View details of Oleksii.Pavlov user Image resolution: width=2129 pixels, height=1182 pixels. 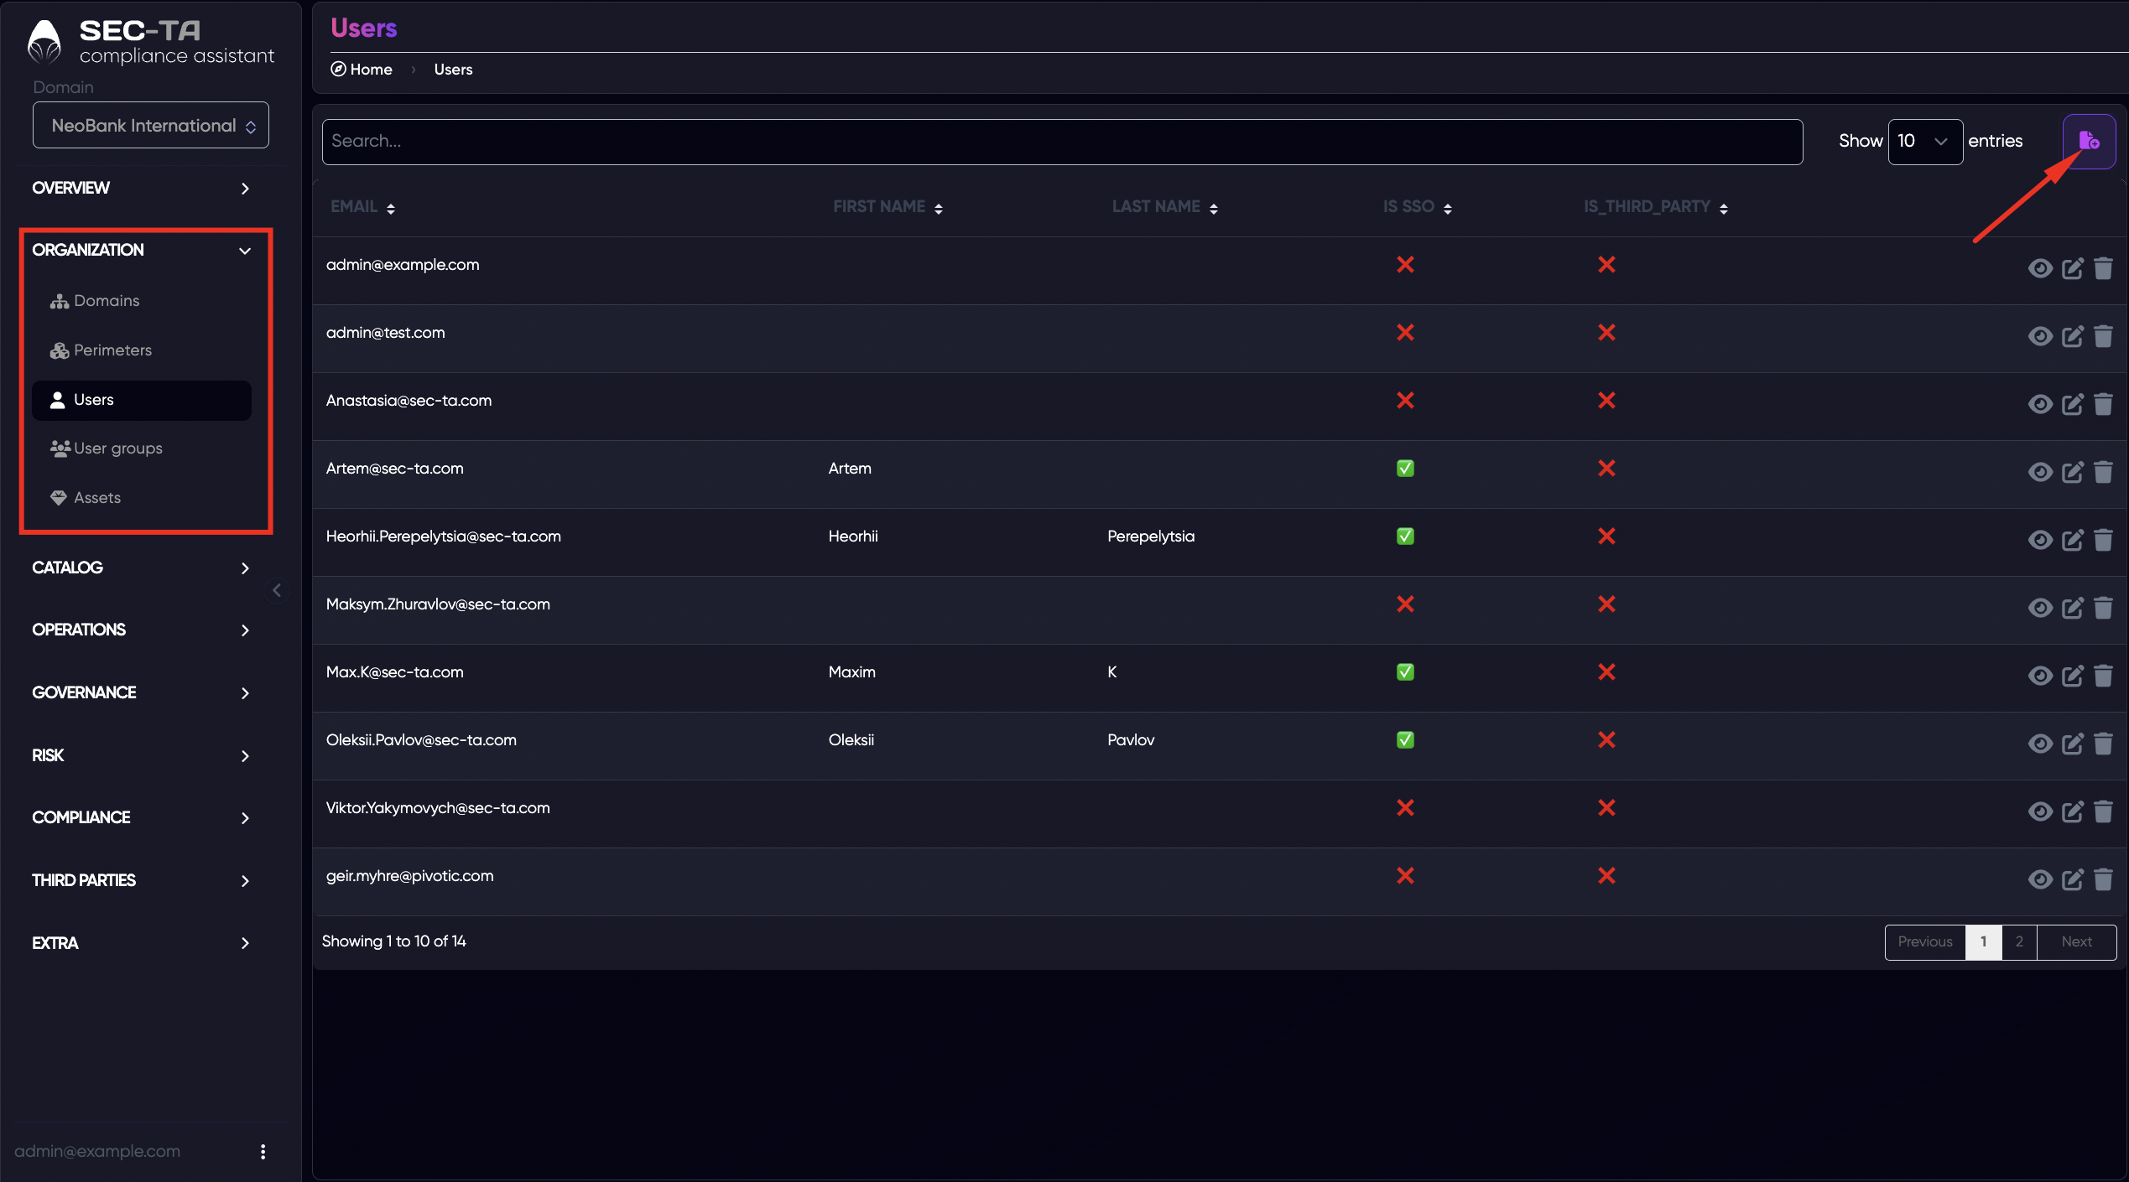point(2040,744)
